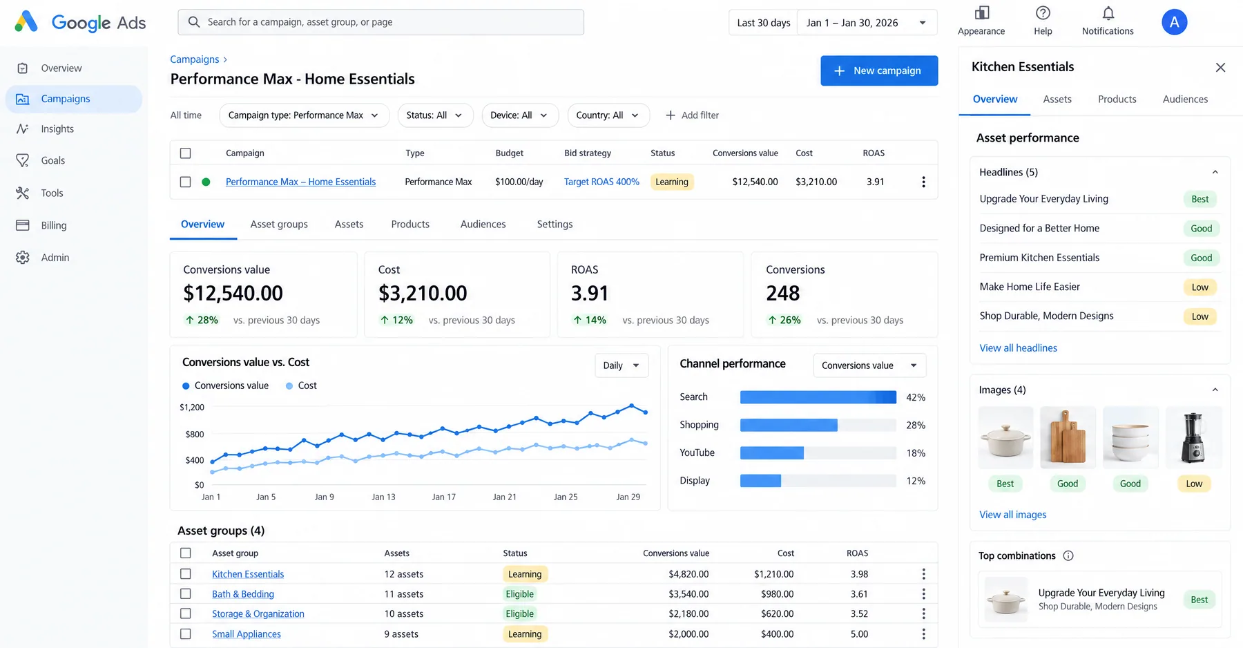Open the Country: All filter
1243x648 pixels.
coord(608,115)
